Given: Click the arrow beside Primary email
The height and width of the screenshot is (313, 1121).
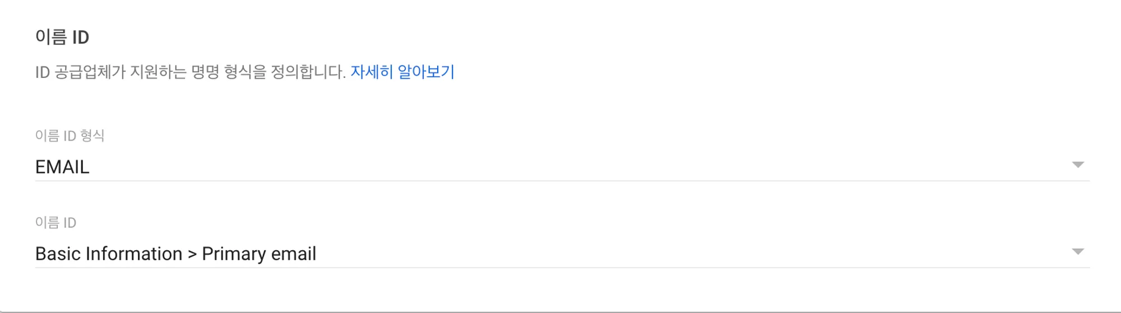Looking at the screenshot, I should pos(1077,251).
